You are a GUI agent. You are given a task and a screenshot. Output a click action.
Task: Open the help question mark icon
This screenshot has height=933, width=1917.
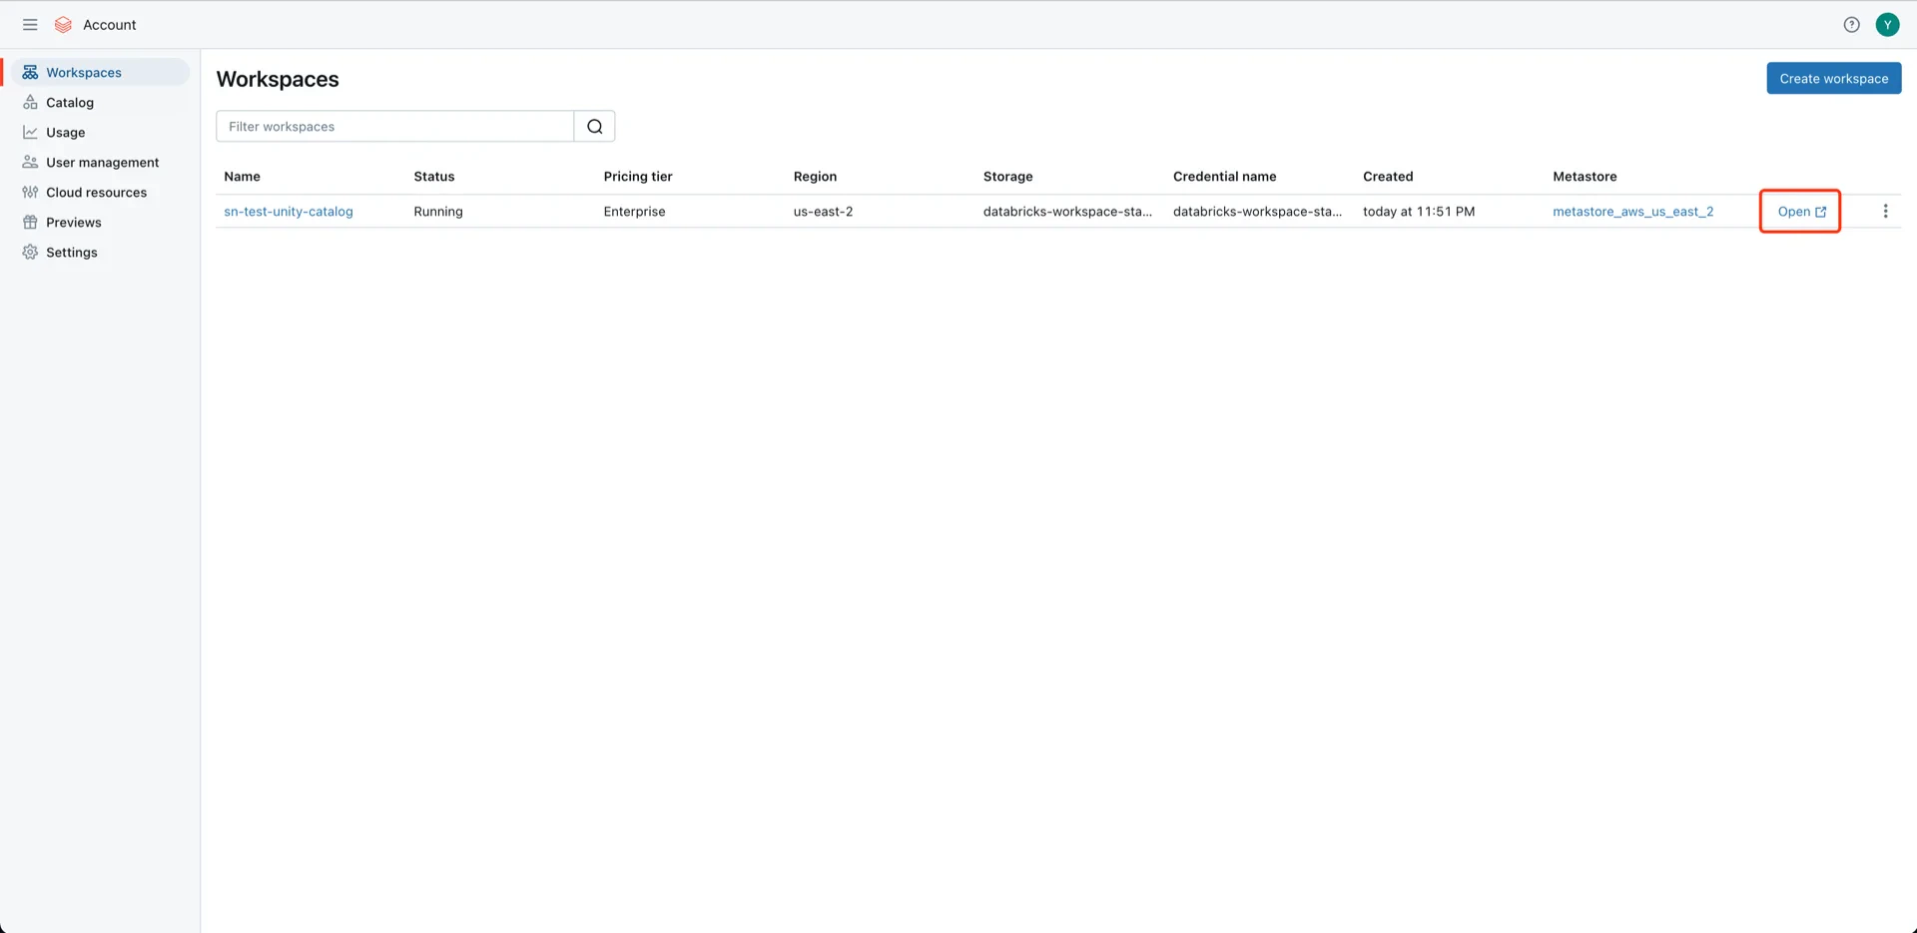tap(1851, 25)
